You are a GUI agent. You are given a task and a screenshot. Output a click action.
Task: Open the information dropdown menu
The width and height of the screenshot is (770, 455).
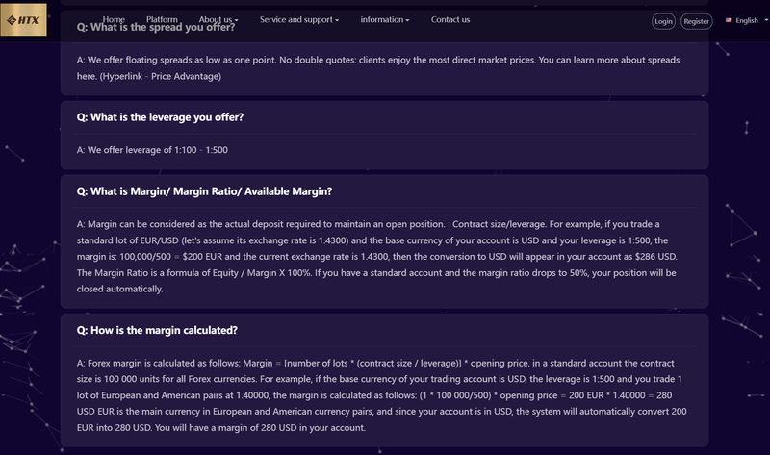[384, 19]
